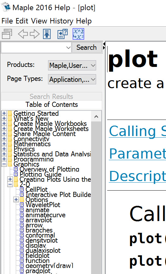
Task: Select the gradplot topic
Action: coord(38,271)
